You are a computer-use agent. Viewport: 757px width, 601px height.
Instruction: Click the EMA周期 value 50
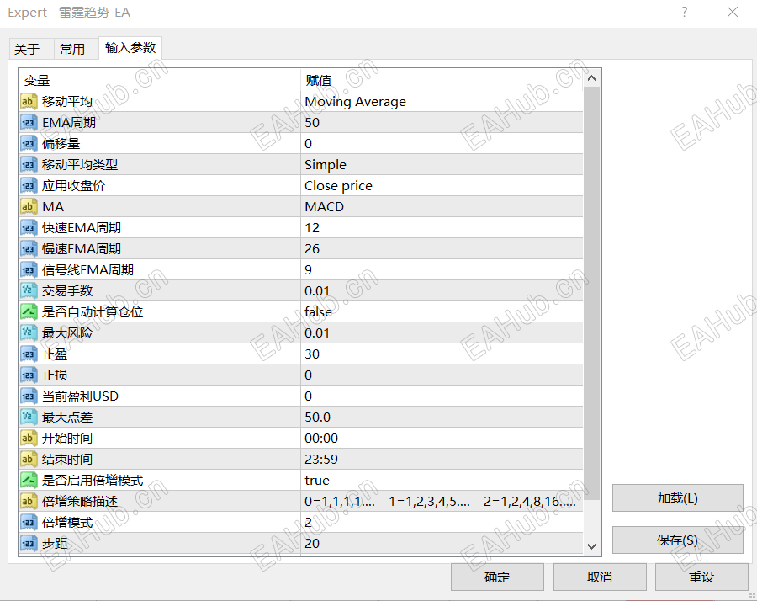pos(312,123)
